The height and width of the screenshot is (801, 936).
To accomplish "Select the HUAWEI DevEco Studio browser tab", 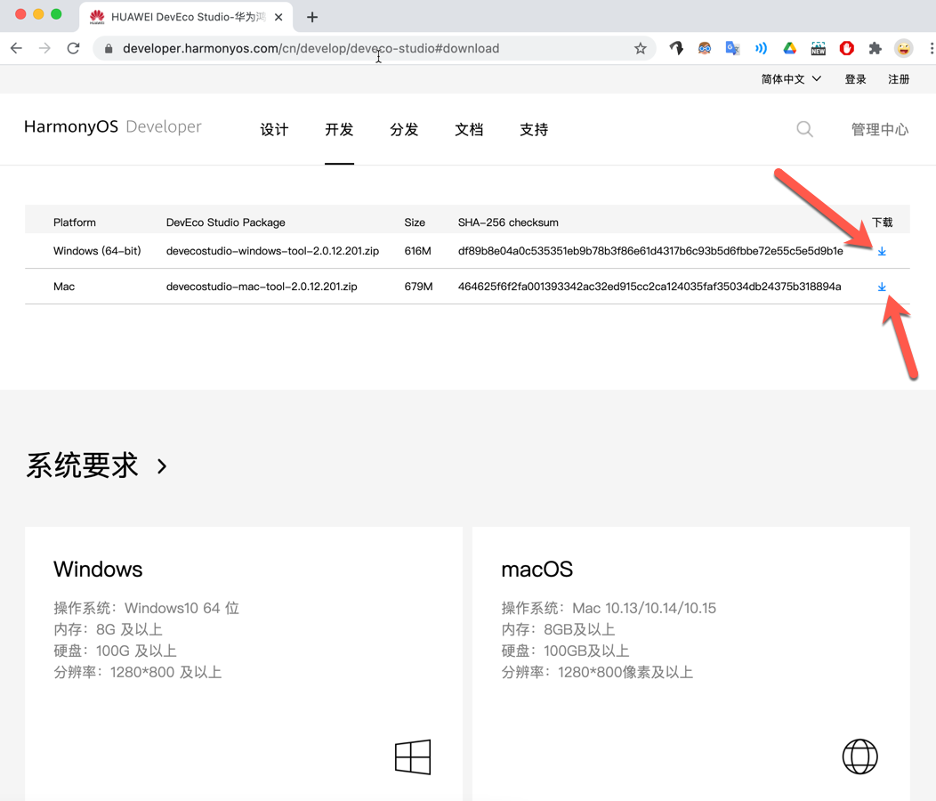I will pyautogui.click(x=185, y=17).
